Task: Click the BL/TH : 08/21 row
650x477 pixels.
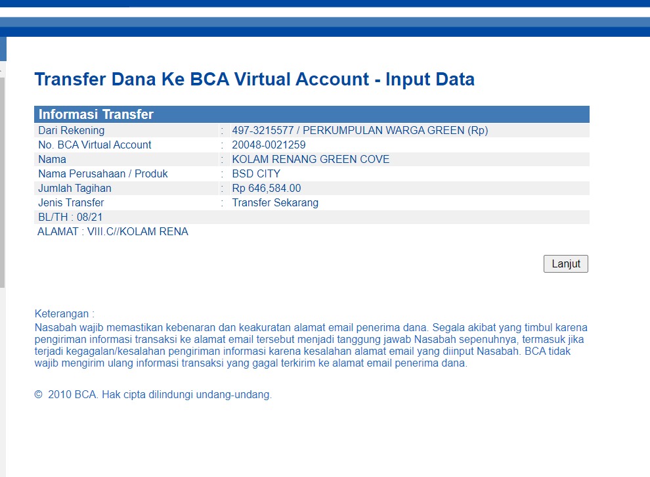Action: tap(70, 217)
